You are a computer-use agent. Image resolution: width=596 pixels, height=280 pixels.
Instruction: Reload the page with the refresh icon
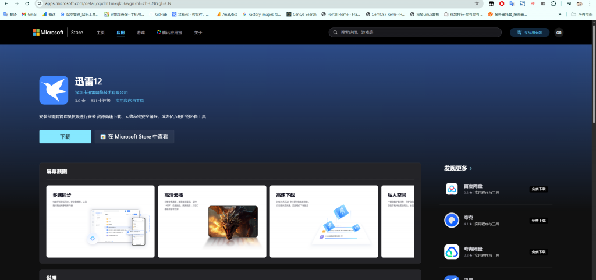[27, 3]
